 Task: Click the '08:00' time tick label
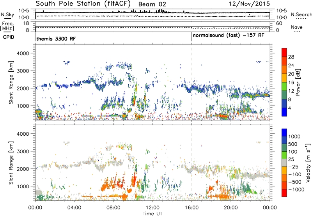click(113, 208)
